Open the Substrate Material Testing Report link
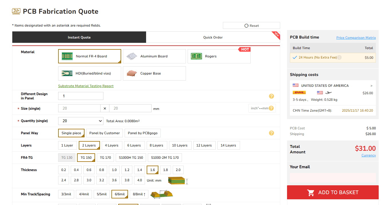This screenshot has height=205, width=385. click(86, 86)
